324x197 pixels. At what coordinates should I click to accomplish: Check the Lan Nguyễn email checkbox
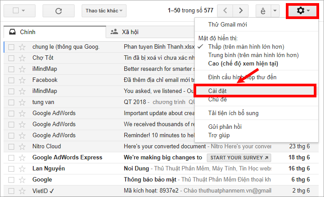click(12, 169)
